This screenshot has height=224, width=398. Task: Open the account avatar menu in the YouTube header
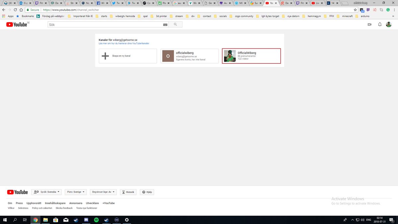click(389, 25)
